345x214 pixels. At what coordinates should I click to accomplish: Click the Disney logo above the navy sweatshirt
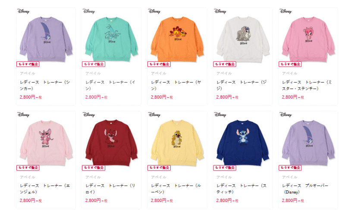(220, 115)
